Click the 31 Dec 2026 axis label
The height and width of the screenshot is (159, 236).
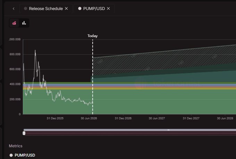click(123, 118)
